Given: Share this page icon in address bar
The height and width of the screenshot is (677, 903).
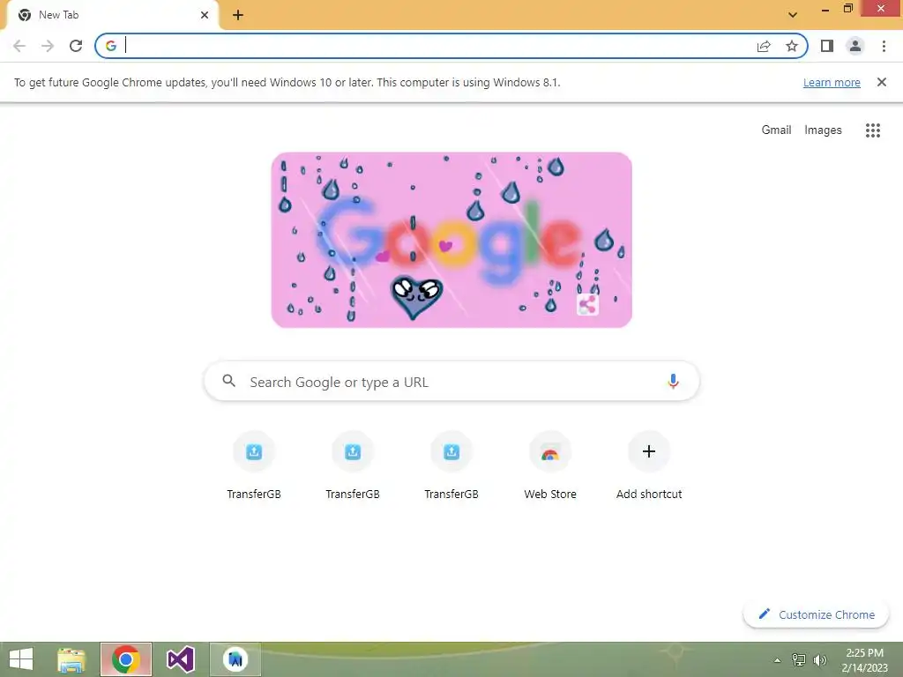Looking at the screenshot, I should pyautogui.click(x=764, y=46).
